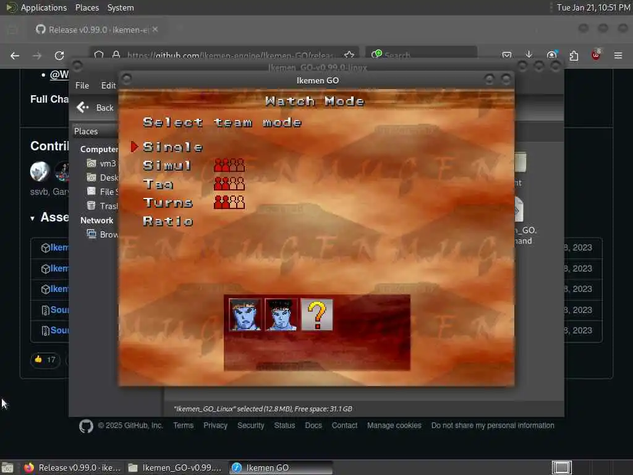
Task: Choose Tag team mode
Action: 158,184
